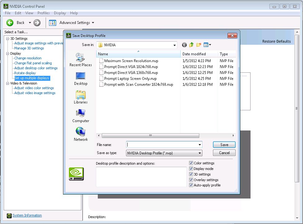The height and width of the screenshot is (224, 303).
Task: Toggle the Auto-apply profile checkbox
Action: point(191,185)
